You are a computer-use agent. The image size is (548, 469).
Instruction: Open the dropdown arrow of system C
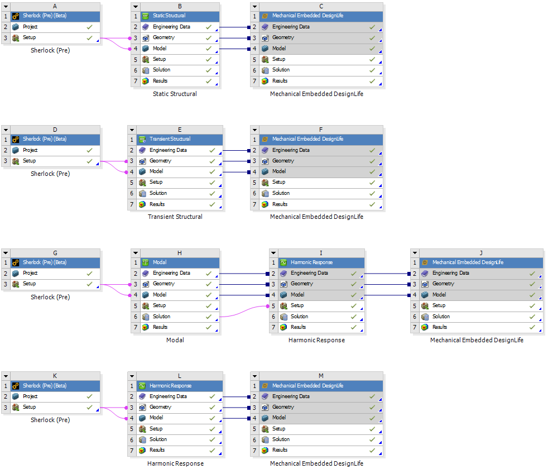coord(255,7)
